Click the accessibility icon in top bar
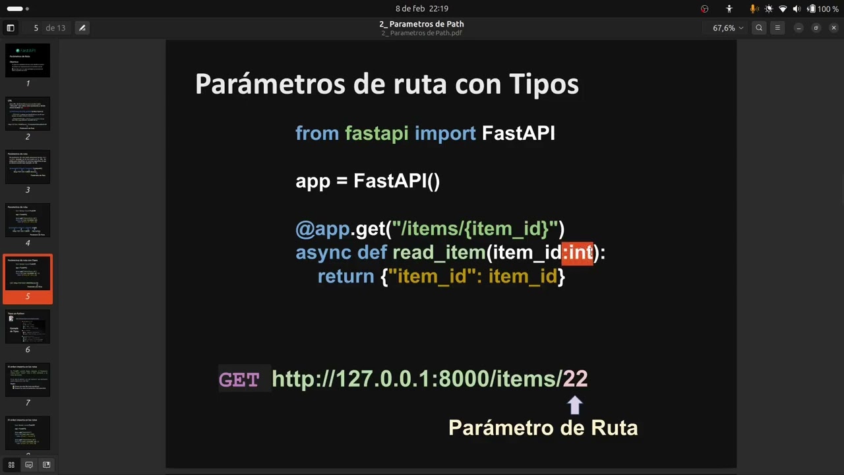Image resolution: width=844 pixels, height=475 pixels. pyautogui.click(x=729, y=9)
